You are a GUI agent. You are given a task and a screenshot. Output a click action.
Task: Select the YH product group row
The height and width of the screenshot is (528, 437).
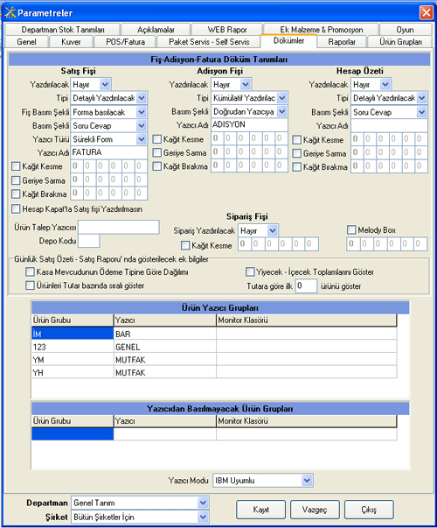pos(73,373)
